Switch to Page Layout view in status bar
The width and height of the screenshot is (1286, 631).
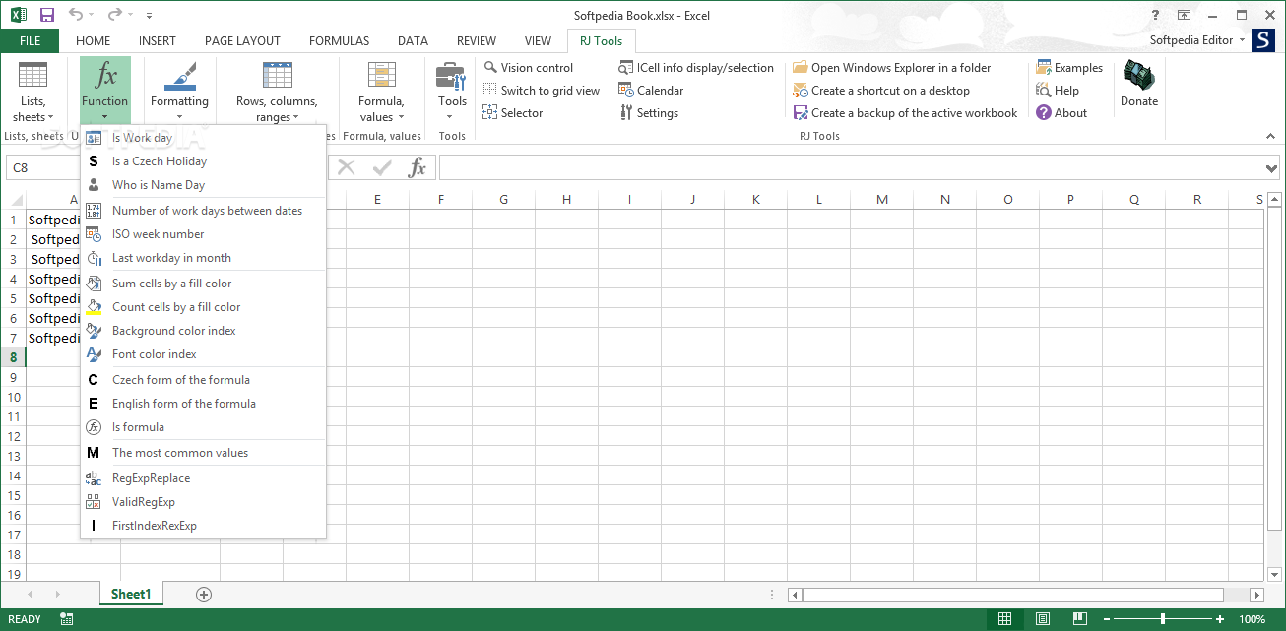[x=1042, y=619]
